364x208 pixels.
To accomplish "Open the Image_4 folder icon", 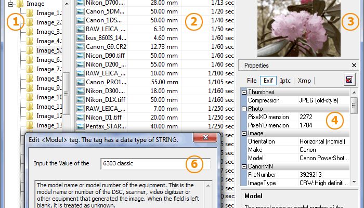I will (30, 41).
